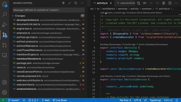
Task: Open viewsExtensionPoint.ts change
Action: click(48, 72)
